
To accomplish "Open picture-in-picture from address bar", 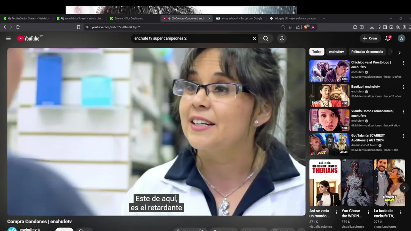I will tap(291, 27).
